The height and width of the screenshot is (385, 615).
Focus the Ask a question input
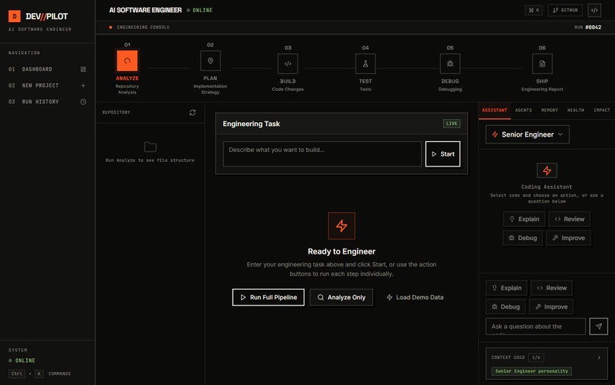(x=536, y=326)
